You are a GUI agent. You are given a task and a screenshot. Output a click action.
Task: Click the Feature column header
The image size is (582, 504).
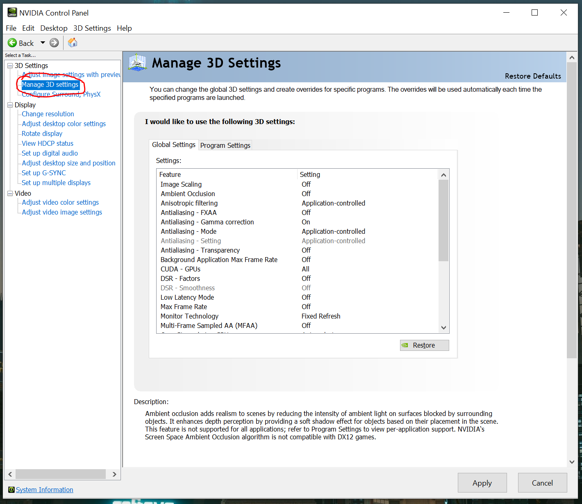[x=227, y=174]
